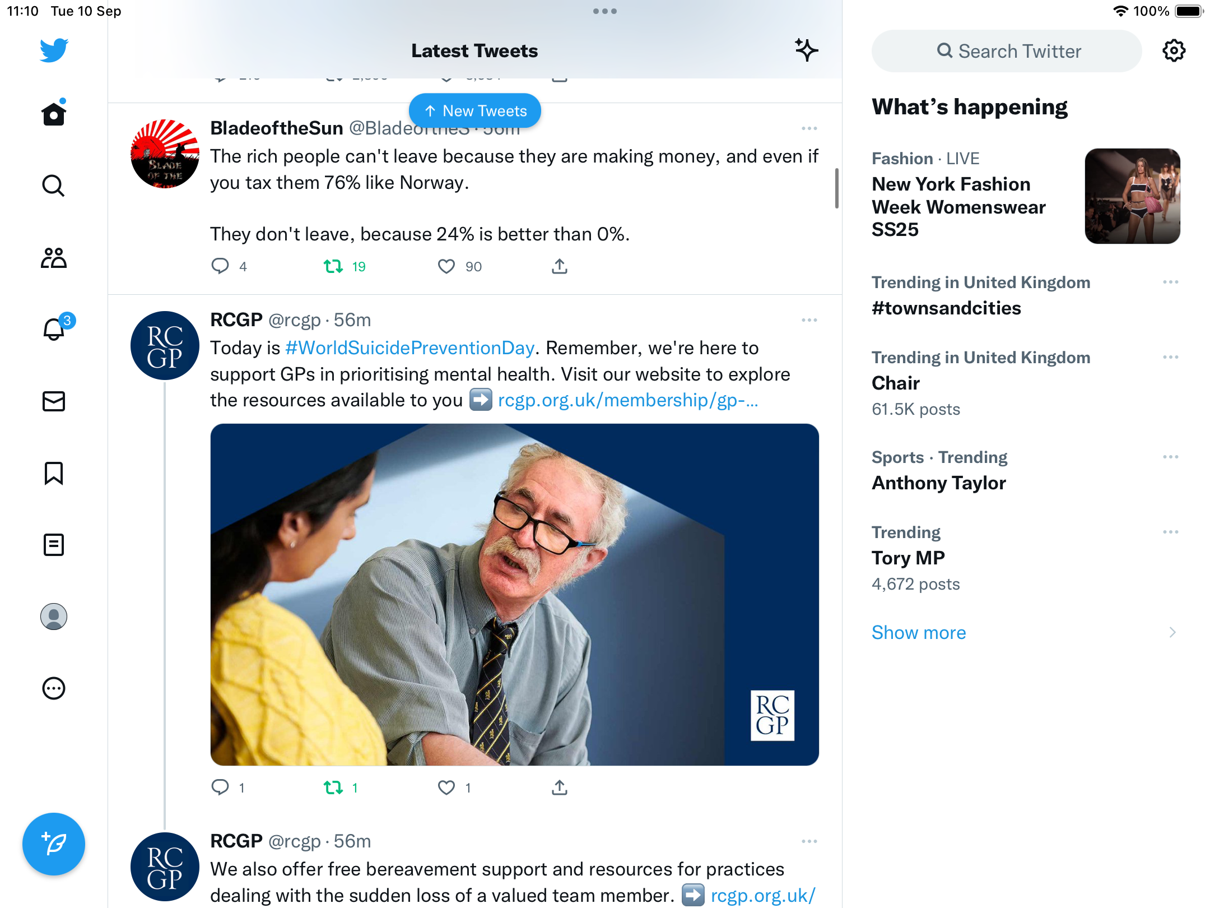The height and width of the screenshot is (908, 1210).
Task: Grab the timeline scrollbar handle
Action: click(x=837, y=188)
